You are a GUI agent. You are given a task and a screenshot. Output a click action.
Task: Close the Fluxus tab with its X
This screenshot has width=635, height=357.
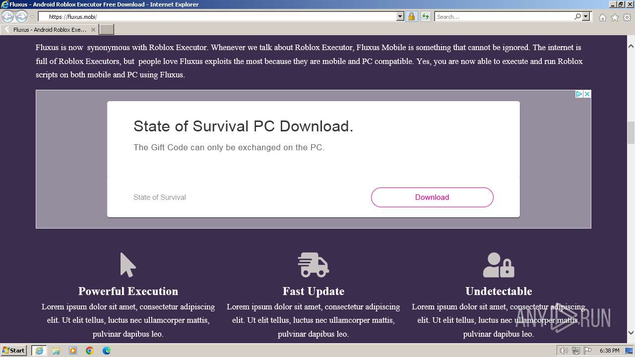tap(93, 30)
